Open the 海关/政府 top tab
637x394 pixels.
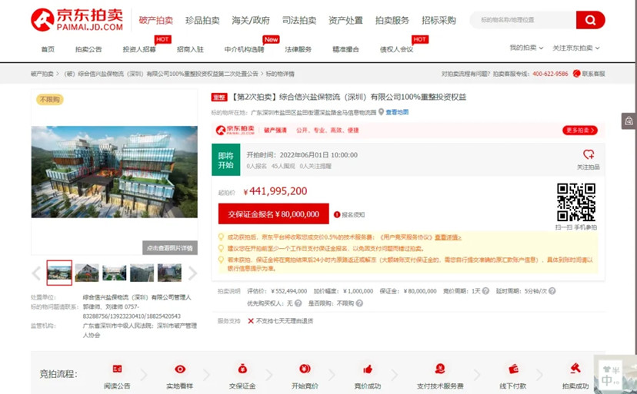point(251,20)
